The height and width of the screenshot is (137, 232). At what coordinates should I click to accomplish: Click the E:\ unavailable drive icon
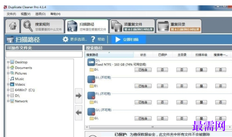(x=91, y=79)
